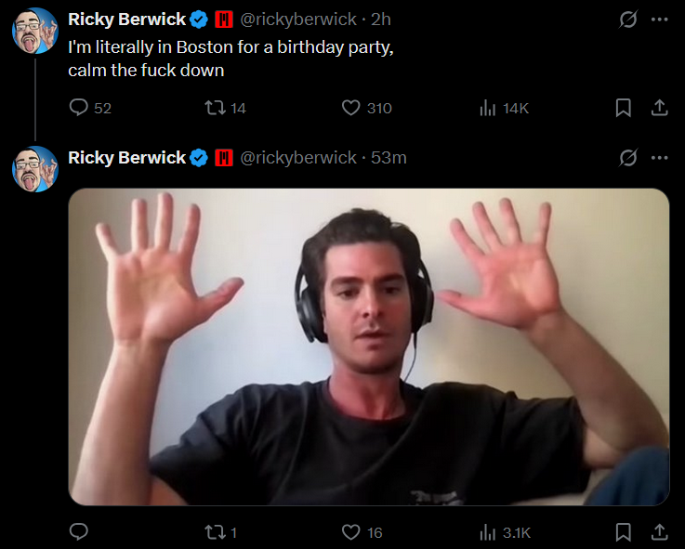Bookmark the first Ricky Berwick tweet
The image size is (685, 549).
point(623,108)
